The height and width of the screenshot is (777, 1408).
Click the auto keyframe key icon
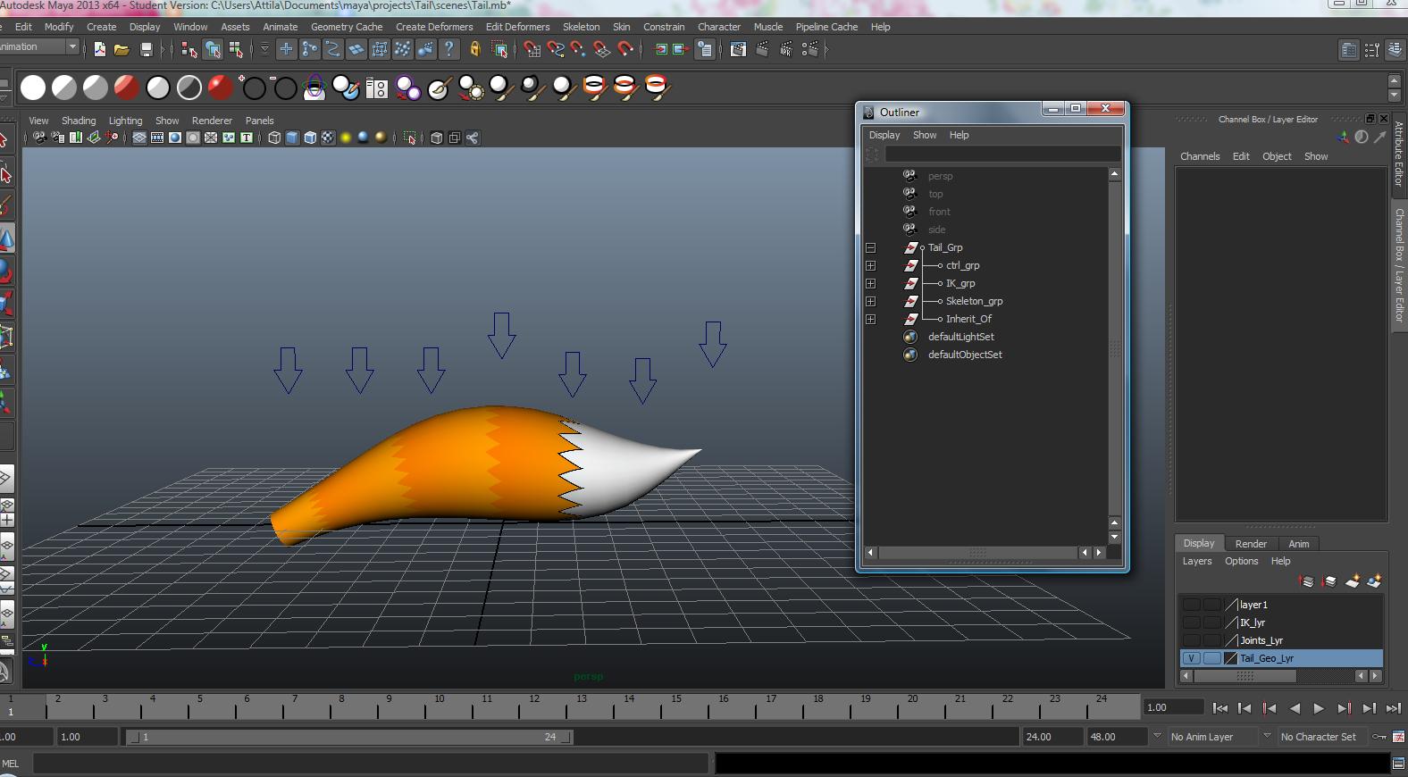pyautogui.click(x=1379, y=737)
